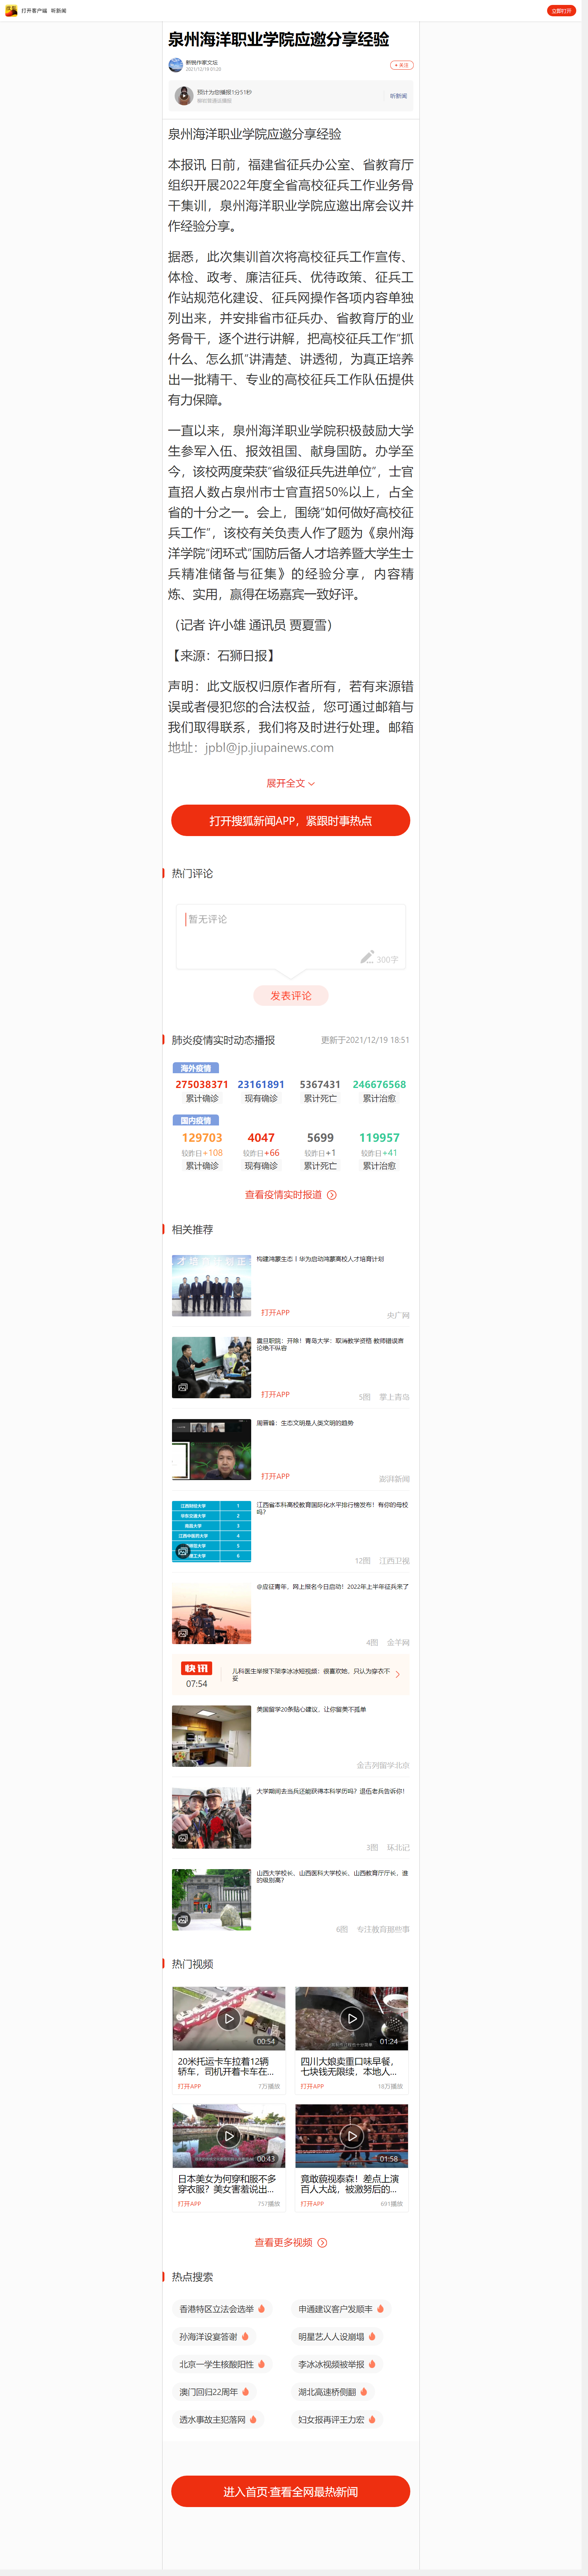Screen dimensions: 588x2576
Task: Click the 听新闻 audio news link
Action: coord(398,96)
